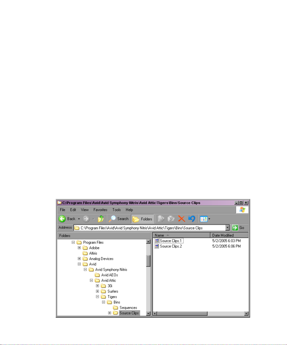Collapse the Tigers folder node
The height and width of the screenshot is (345, 287).
[97, 297]
